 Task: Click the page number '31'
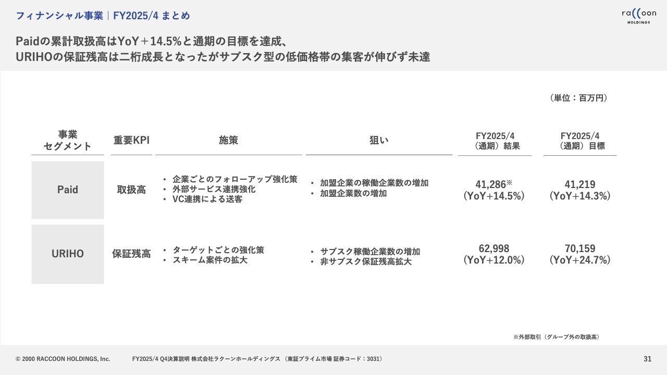coord(648,359)
